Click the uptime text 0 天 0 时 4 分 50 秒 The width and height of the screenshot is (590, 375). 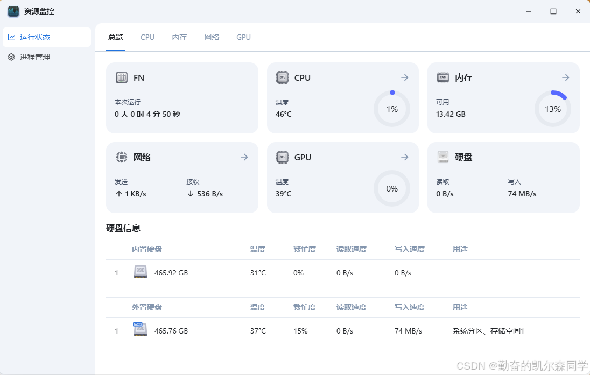147,114
